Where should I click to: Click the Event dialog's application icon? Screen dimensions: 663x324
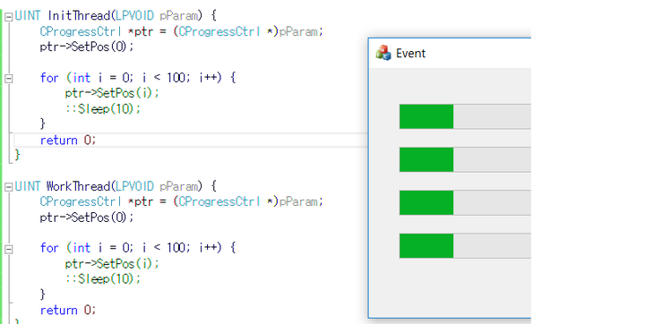click(383, 53)
